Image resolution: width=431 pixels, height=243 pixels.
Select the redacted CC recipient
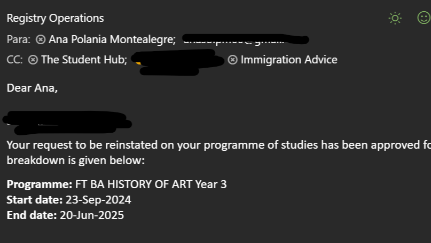pyautogui.click(x=176, y=60)
